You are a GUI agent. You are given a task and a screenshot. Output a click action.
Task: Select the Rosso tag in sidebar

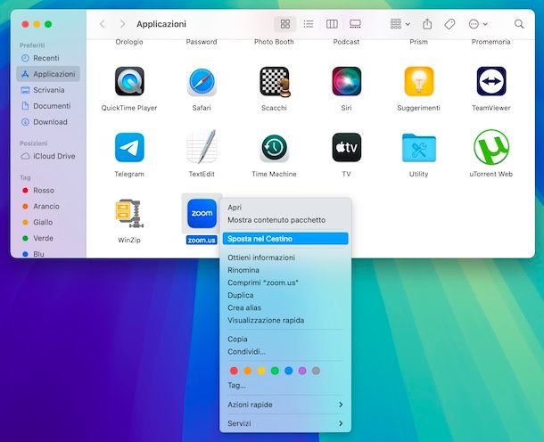[x=48, y=191]
